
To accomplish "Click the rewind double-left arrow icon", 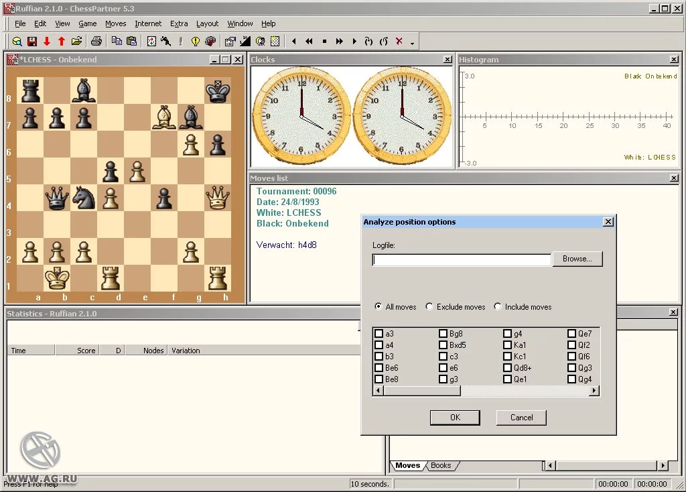I will [309, 41].
